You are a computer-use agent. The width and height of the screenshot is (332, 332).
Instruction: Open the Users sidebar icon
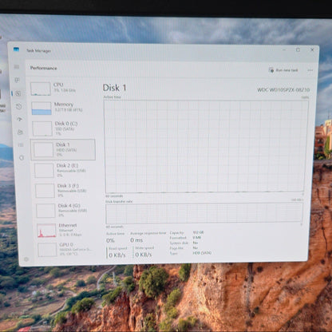coord(20,132)
